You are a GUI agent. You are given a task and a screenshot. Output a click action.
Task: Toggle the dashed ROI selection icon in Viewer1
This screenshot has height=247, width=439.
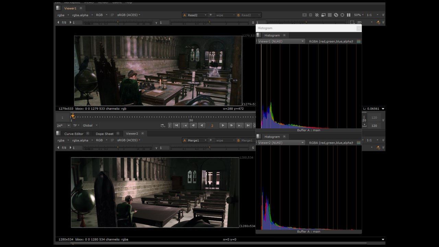352,22
